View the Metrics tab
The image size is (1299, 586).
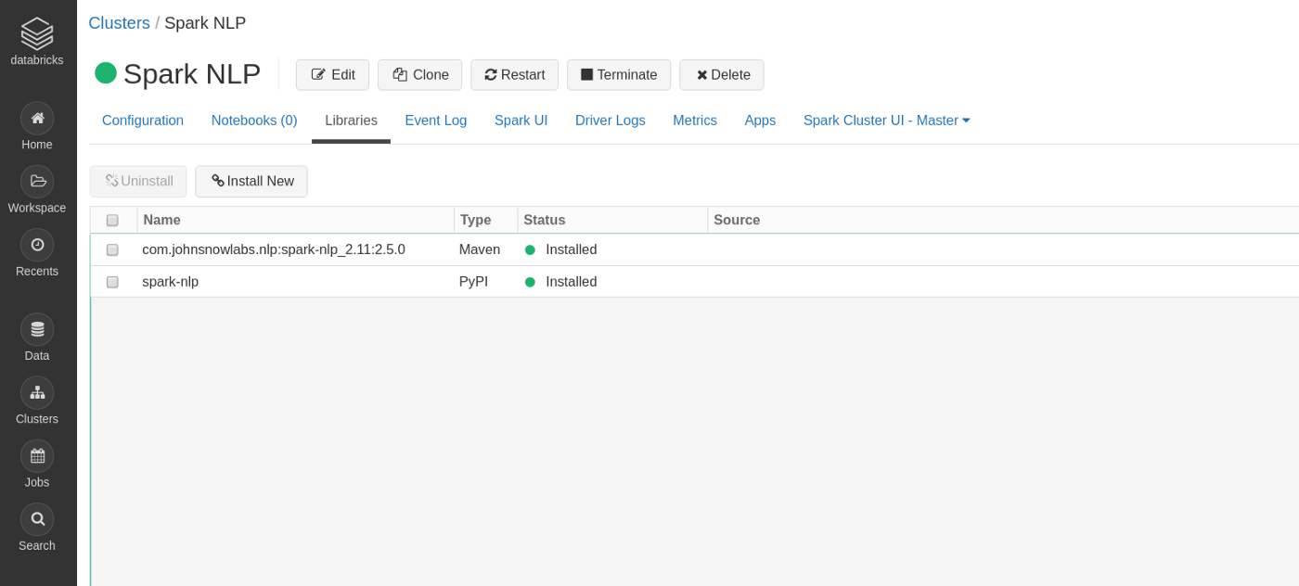tap(695, 121)
